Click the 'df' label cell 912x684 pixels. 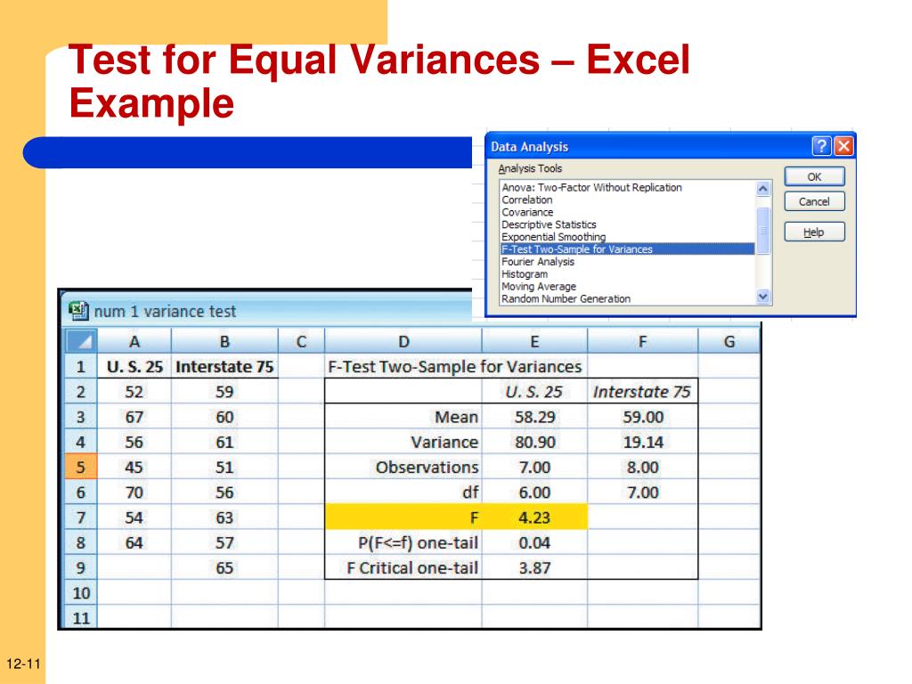click(x=403, y=492)
